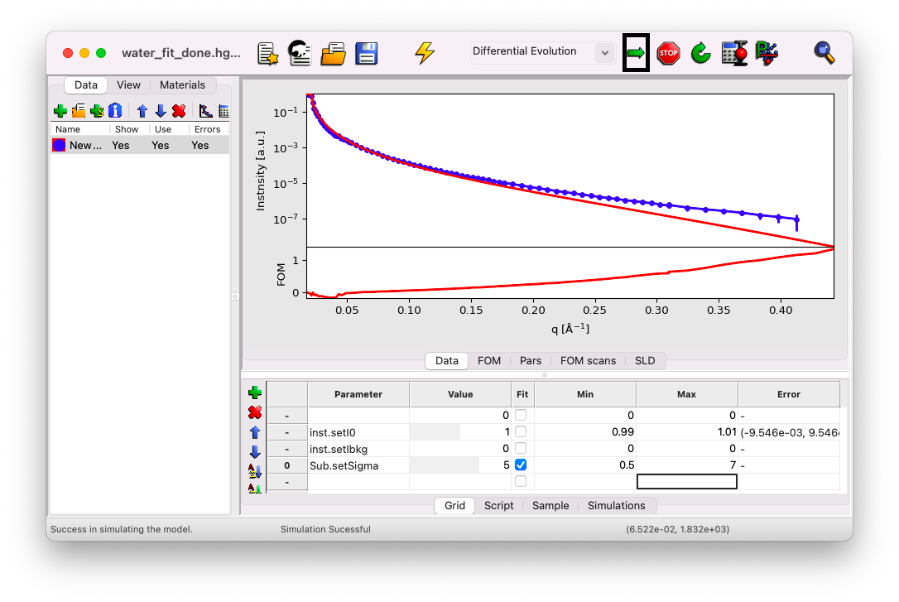
Task: Click the lightning bolt Simulate icon
Action: [425, 53]
